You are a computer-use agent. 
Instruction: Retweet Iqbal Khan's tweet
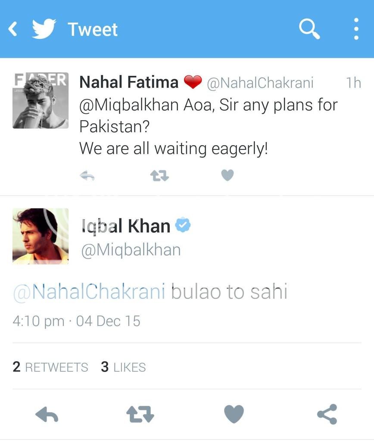pyautogui.click(x=140, y=415)
